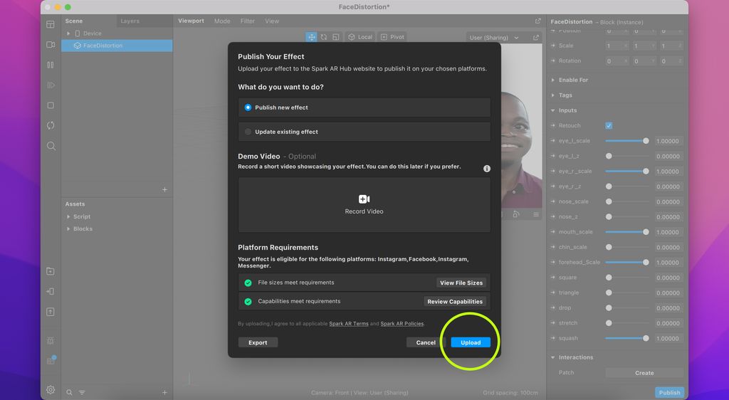Click the info icon beside Demo Video

(x=486, y=169)
